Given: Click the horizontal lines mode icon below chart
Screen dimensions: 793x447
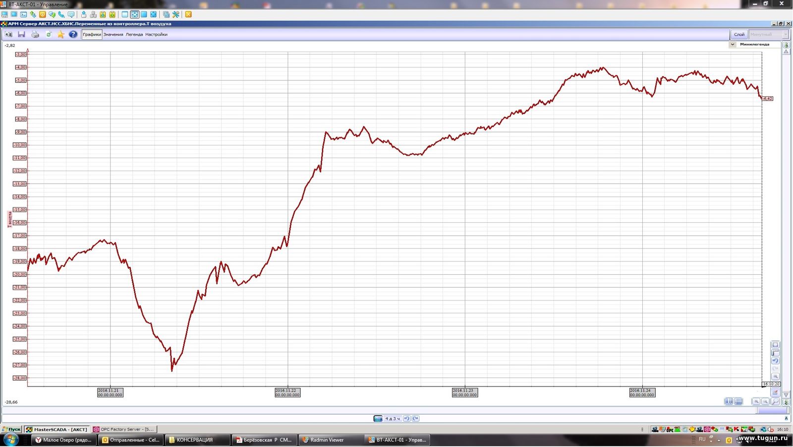Looking at the screenshot, I should [x=738, y=401].
